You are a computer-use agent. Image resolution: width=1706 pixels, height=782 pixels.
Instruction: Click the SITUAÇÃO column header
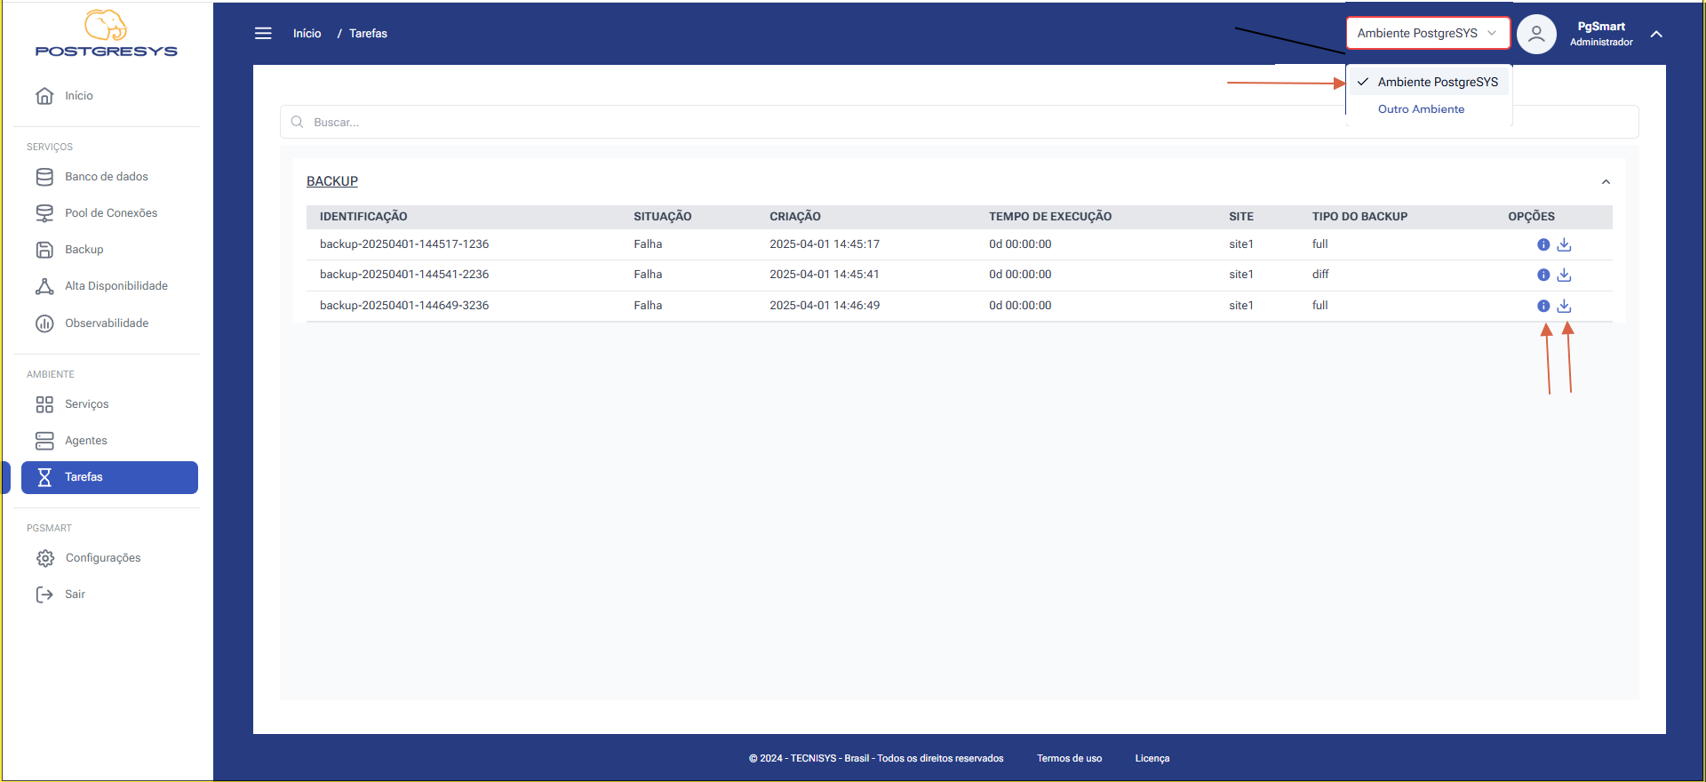tap(663, 217)
